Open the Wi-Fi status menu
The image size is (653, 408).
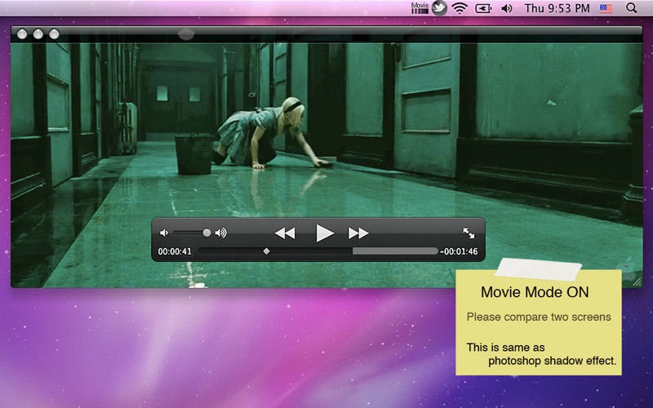tap(460, 8)
